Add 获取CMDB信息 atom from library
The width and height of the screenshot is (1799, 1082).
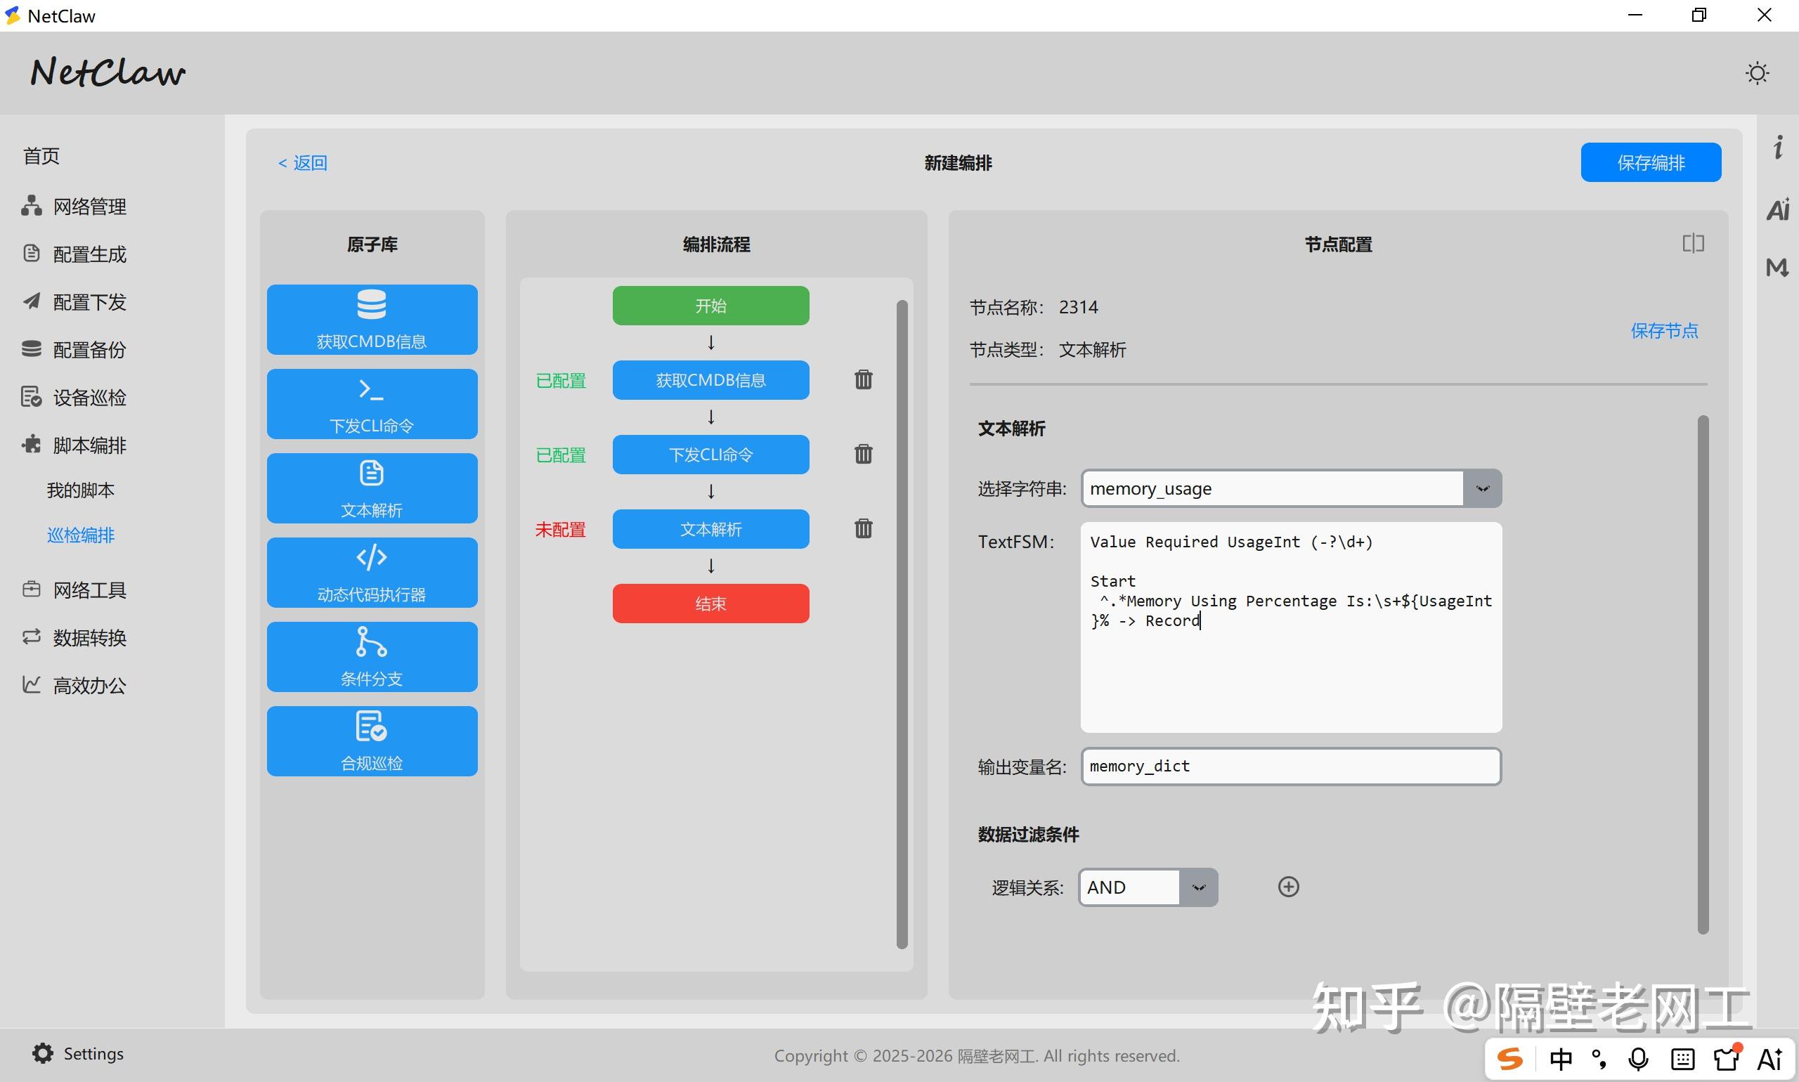coord(372,320)
